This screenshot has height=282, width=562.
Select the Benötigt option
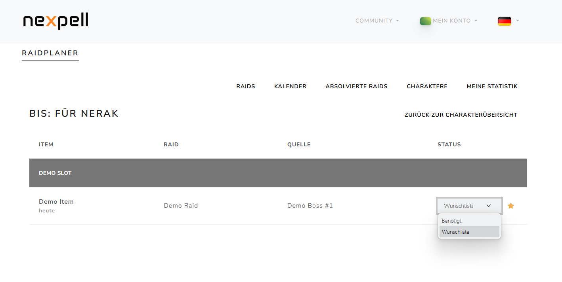(452, 221)
